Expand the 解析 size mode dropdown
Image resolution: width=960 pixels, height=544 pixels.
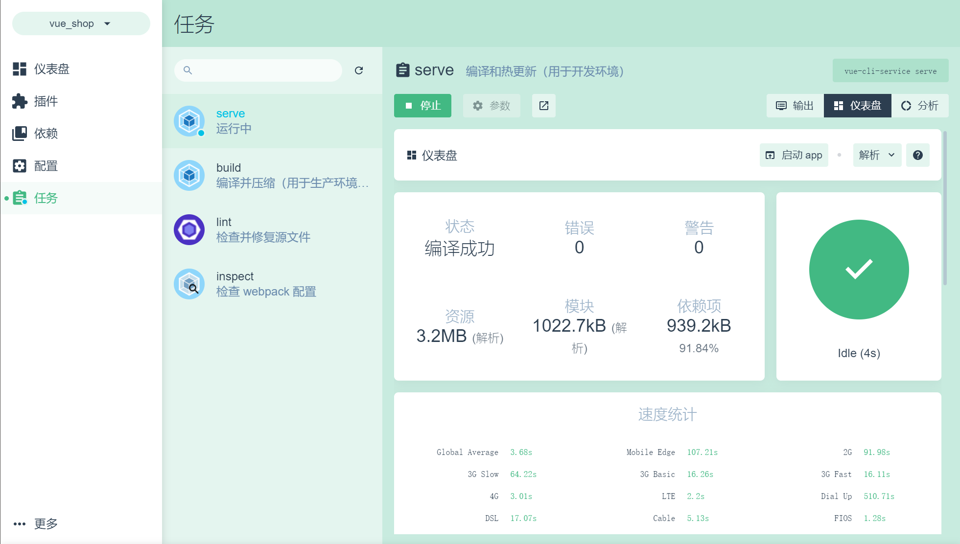pos(877,155)
